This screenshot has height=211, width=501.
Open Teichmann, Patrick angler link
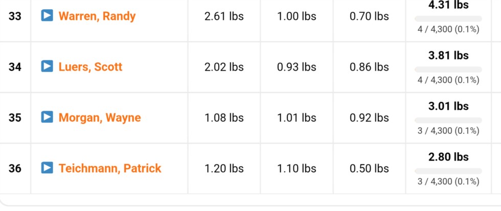[110, 168]
